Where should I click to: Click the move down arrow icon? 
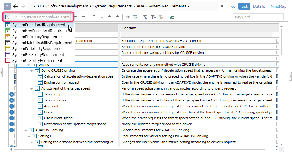[102, 17]
